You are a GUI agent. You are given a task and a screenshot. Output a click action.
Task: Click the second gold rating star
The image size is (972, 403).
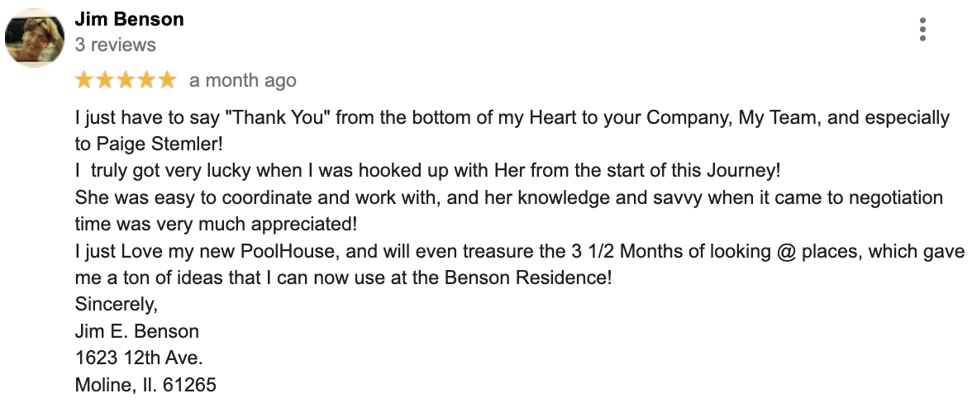pos(105,80)
